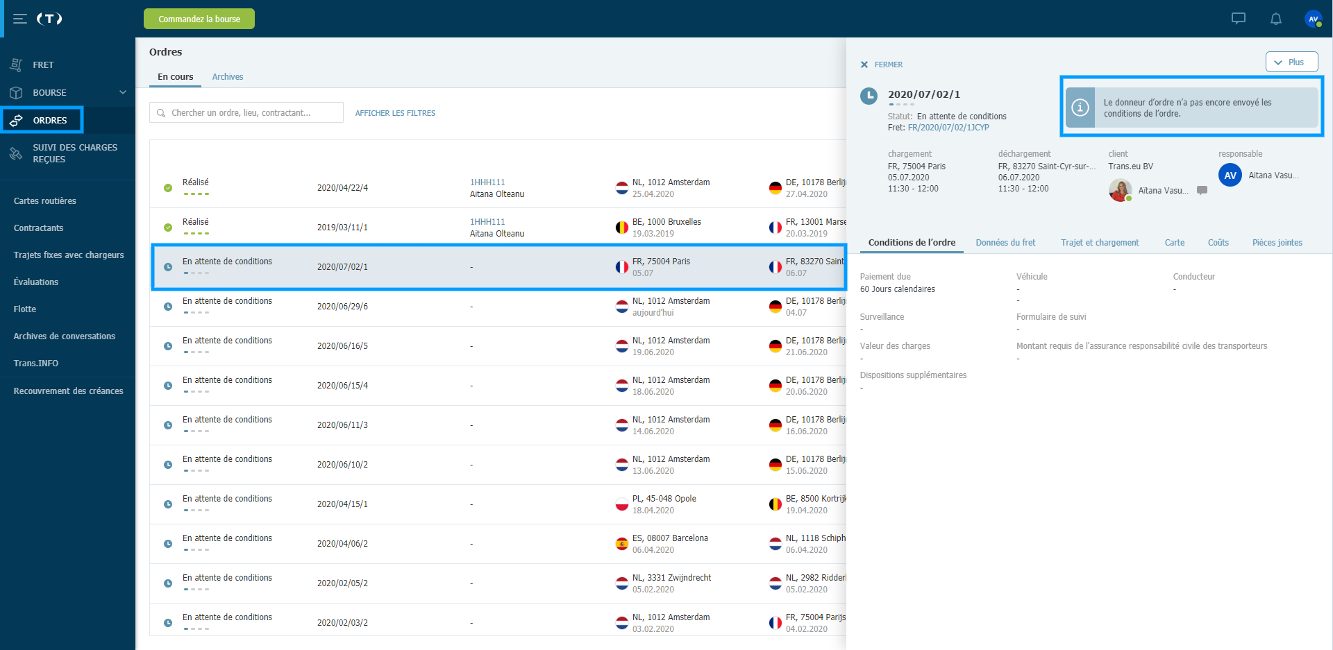Click Polish flag next to PL, 45-048 Opole
The width and height of the screenshot is (1333, 650).
(622, 504)
